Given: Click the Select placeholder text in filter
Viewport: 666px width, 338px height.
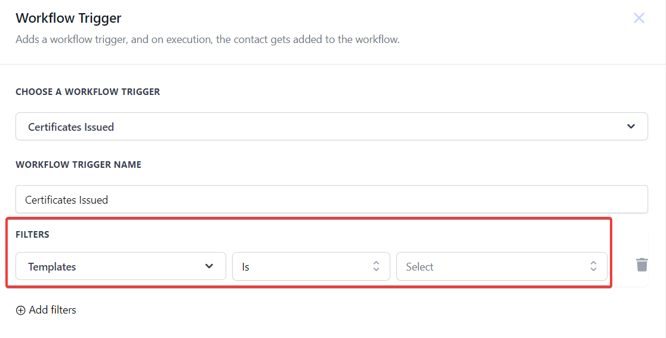Looking at the screenshot, I should coord(420,267).
